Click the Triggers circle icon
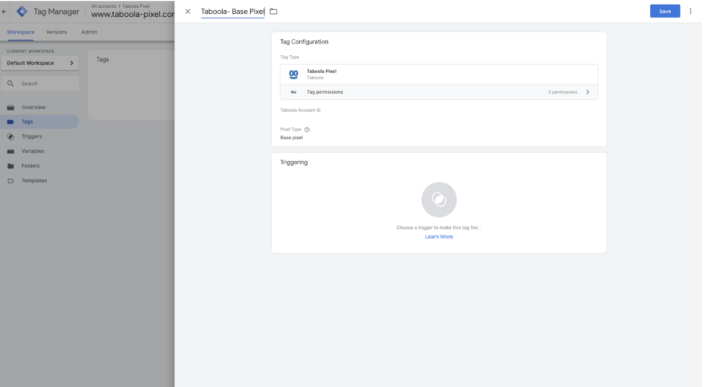This screenshot has width=705, height=387. coord(11,137)
